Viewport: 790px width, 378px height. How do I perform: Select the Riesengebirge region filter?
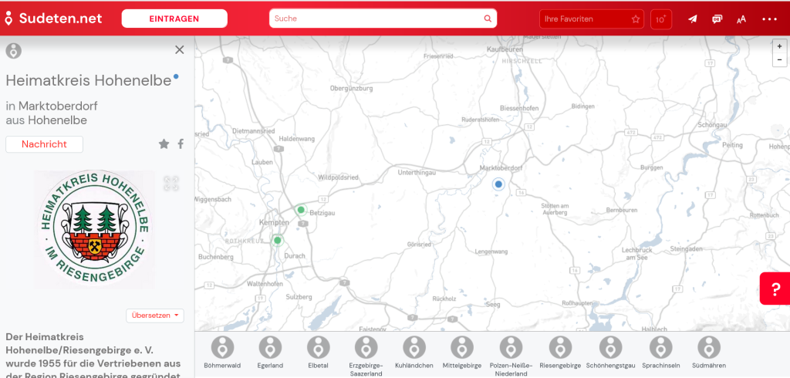[x=560, y=353]
